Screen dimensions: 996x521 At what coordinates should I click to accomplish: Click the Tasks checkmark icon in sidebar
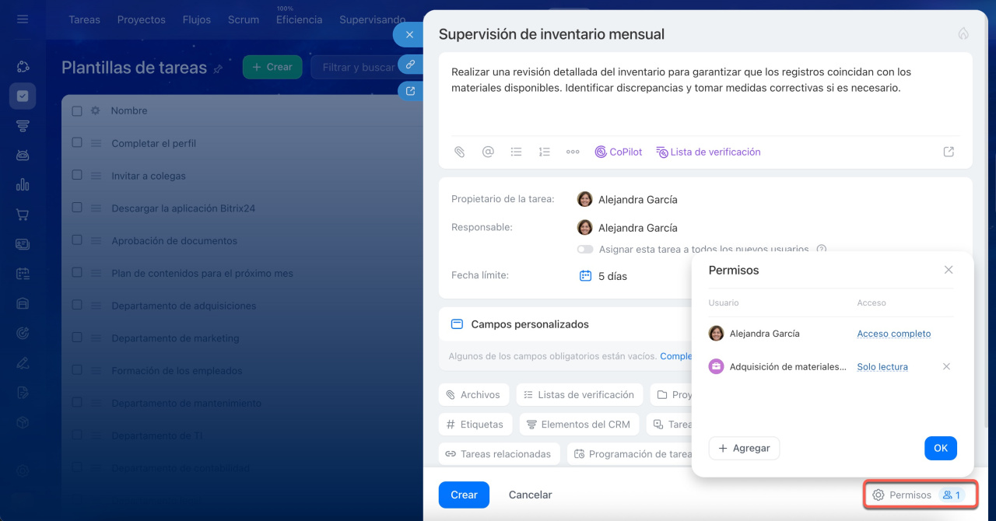click(x=23, y=96)
